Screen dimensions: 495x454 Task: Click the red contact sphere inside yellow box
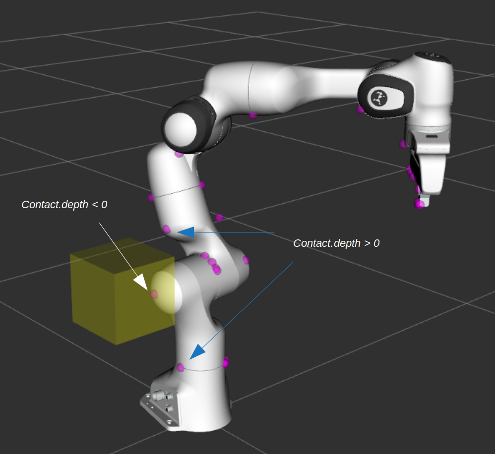pos(154,294)
